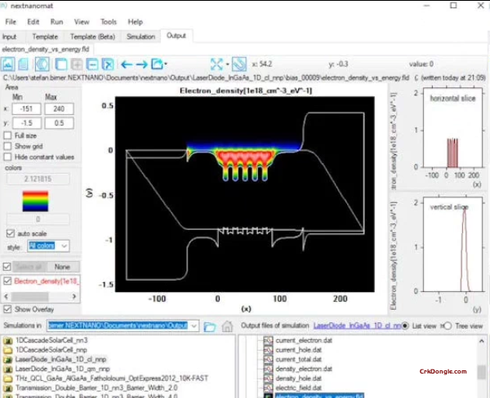This screenshot has width=490, height=398.
Task: Click the left arrow previous-file icon
Action: (x=127, y=64)
